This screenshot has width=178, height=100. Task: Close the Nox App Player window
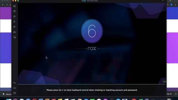13,1
